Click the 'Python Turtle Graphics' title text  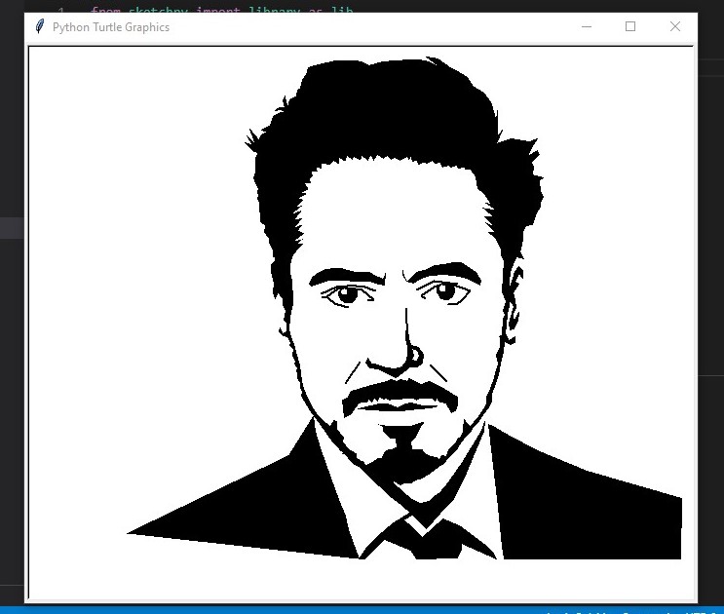(x=111, y=27)
